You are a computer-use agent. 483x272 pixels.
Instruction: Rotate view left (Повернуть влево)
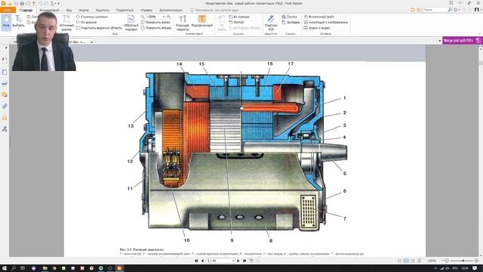[x=155, y=22]
